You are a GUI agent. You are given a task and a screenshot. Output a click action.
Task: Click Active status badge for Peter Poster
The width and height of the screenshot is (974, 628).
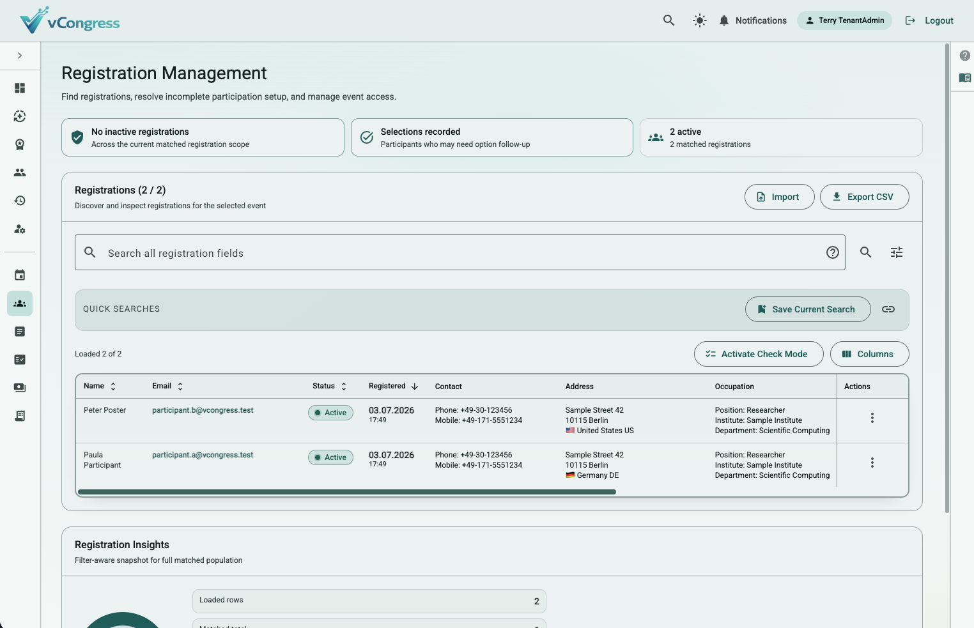pos(330,413)
